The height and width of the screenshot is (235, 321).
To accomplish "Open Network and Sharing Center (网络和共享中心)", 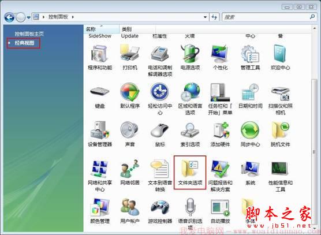I will click(100, 176).
